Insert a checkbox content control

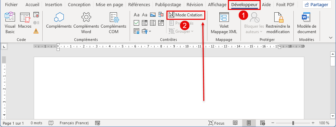click(136, 23)
